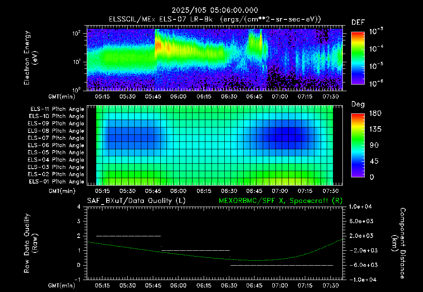The width and height of the screenshot is (423, 292).
Task: Select the ELS-07 Pitch Angle row label
Action: [x=56, y=138]
